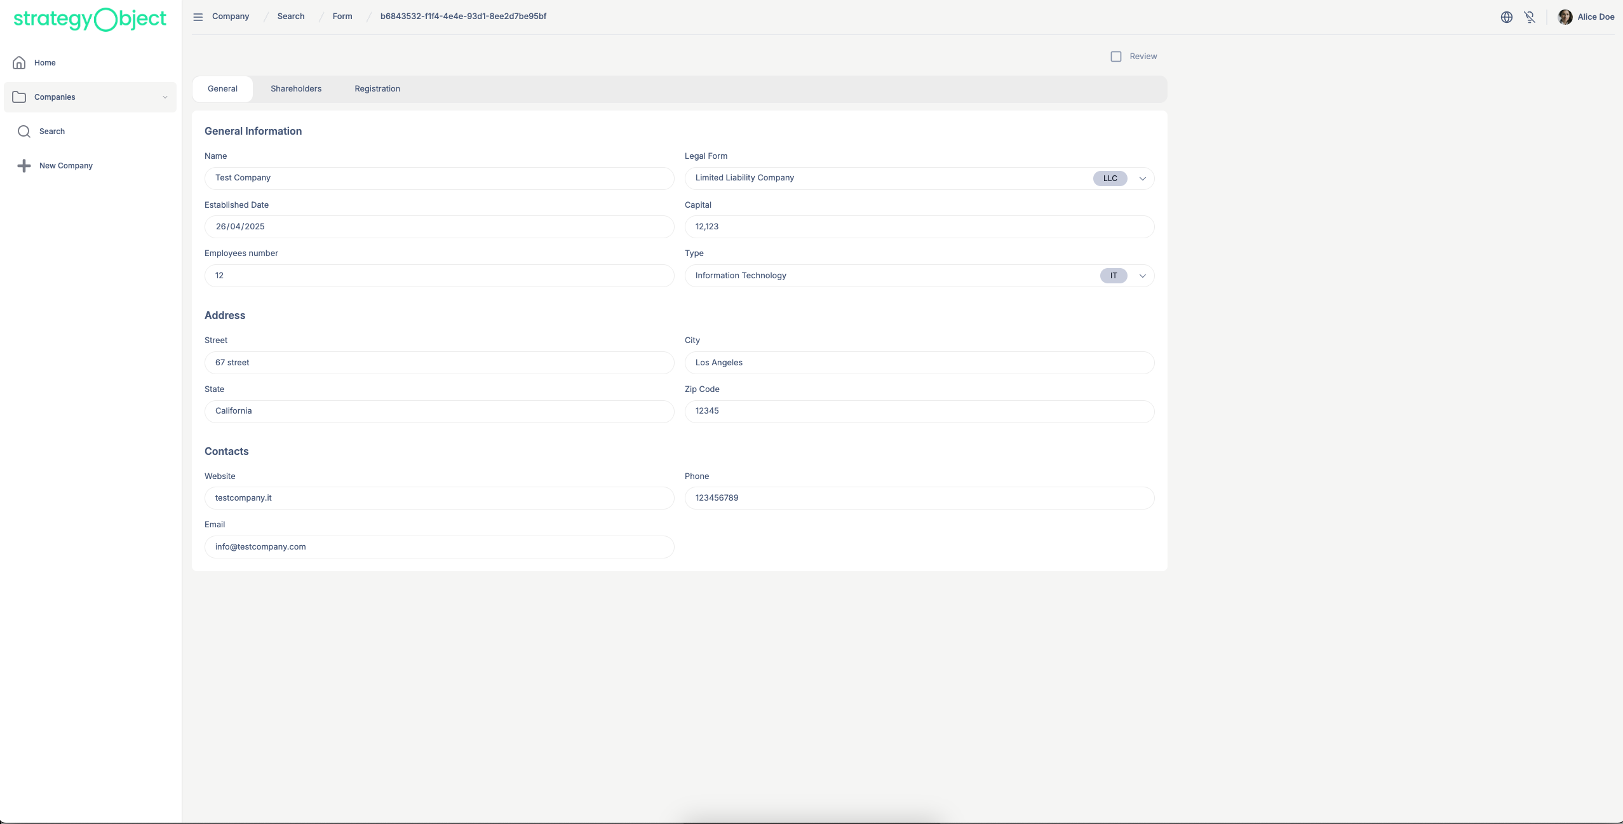
Task: Click the New Company plus icon
Action: (24, 166)
